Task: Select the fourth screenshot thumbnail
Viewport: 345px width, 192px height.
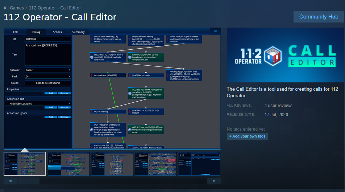Action: point(155,164)
